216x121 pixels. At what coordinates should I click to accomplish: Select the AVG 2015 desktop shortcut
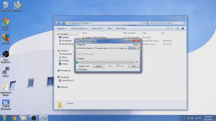(6, 39)
